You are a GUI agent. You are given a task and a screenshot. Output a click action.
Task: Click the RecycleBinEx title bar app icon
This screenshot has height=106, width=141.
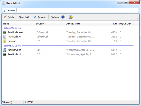4,3
